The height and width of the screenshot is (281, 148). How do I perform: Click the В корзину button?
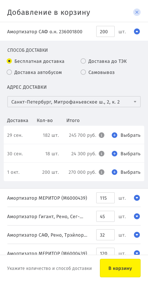point(120,268)
